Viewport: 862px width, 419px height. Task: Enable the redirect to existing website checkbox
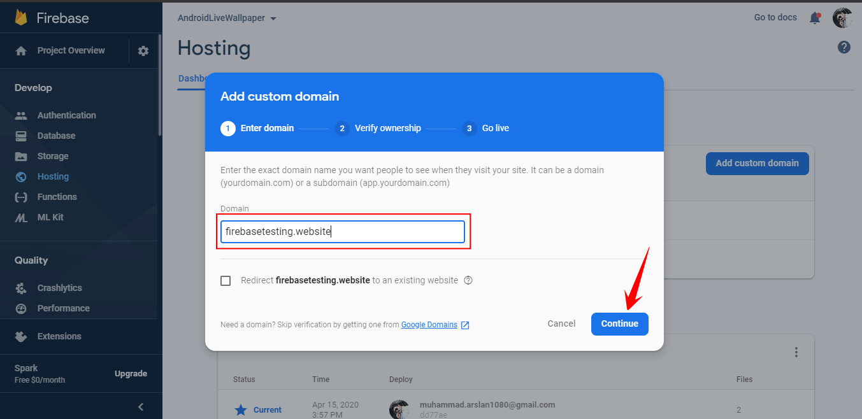[x=226, y=281]
